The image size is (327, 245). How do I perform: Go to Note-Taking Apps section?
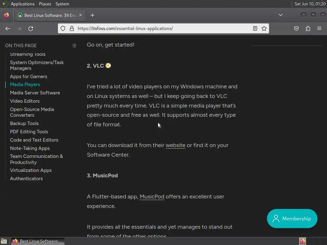click(30, 148)
